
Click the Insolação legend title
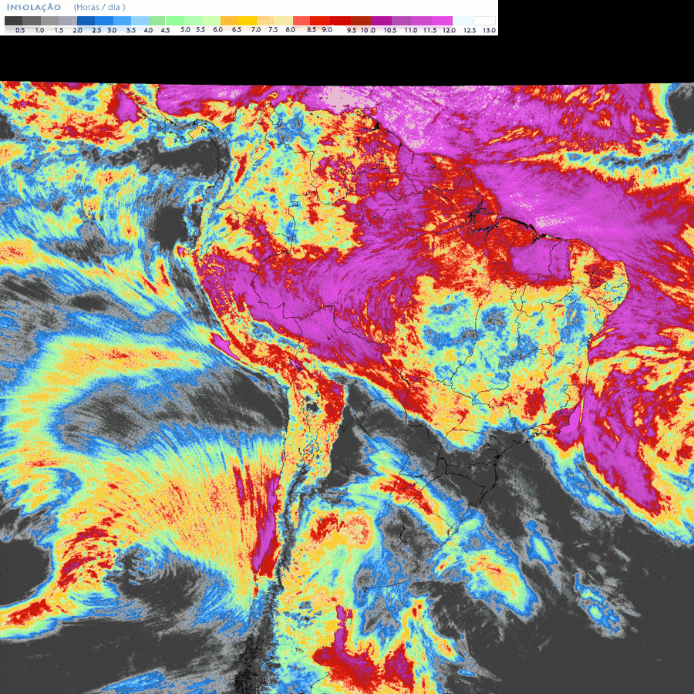tap(34, 7)
